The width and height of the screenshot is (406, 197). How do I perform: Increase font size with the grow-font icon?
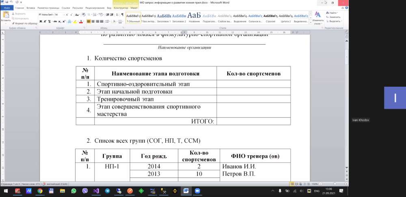(x=67, y=15)
